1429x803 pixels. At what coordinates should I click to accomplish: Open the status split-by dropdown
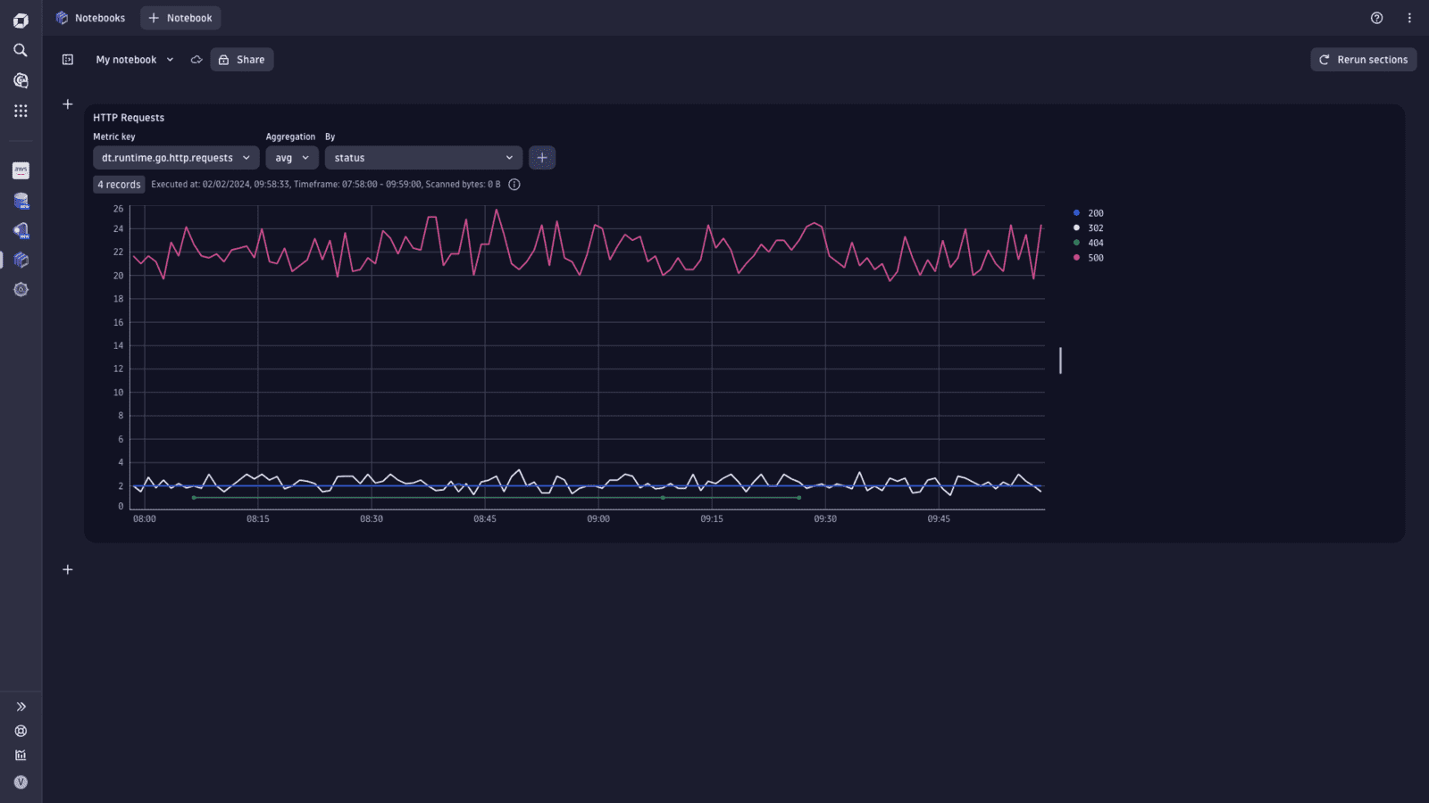coord(422,157)
